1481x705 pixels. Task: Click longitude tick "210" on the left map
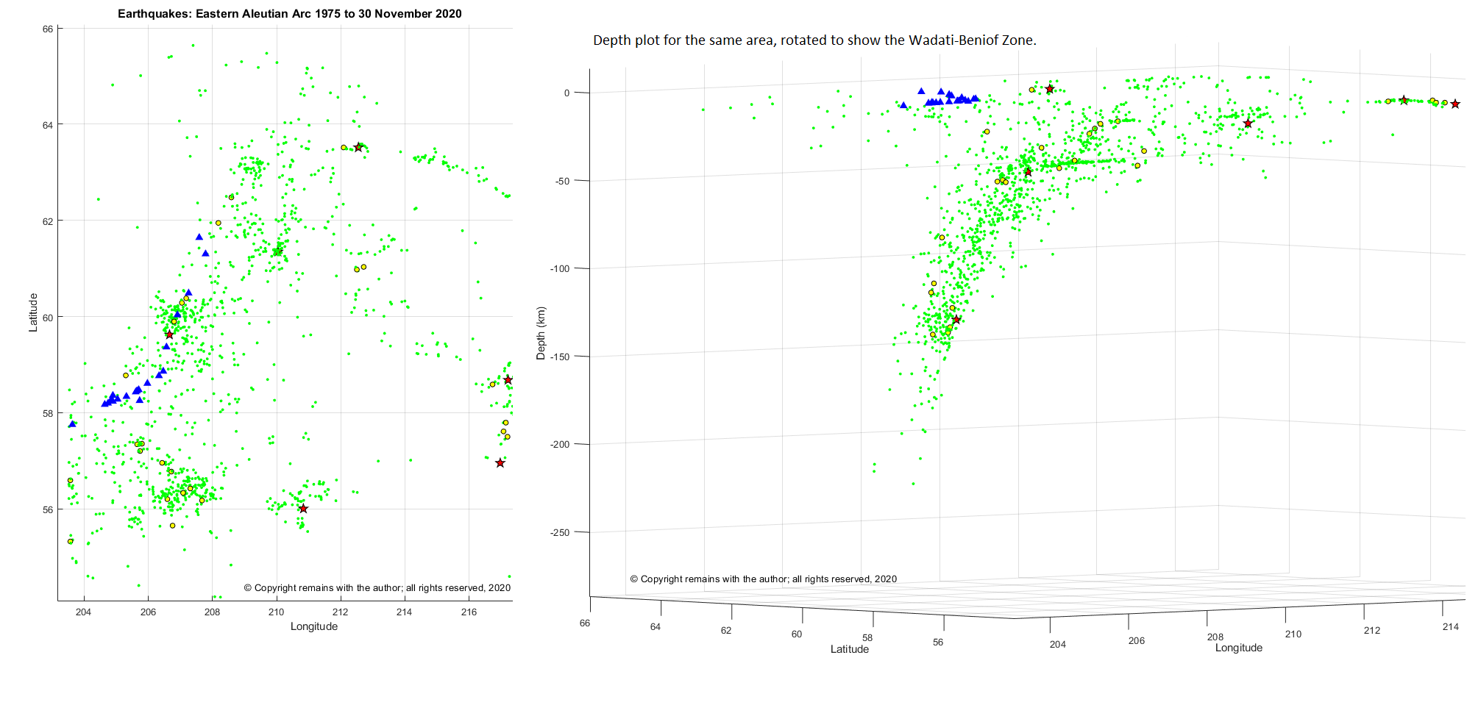276,612
